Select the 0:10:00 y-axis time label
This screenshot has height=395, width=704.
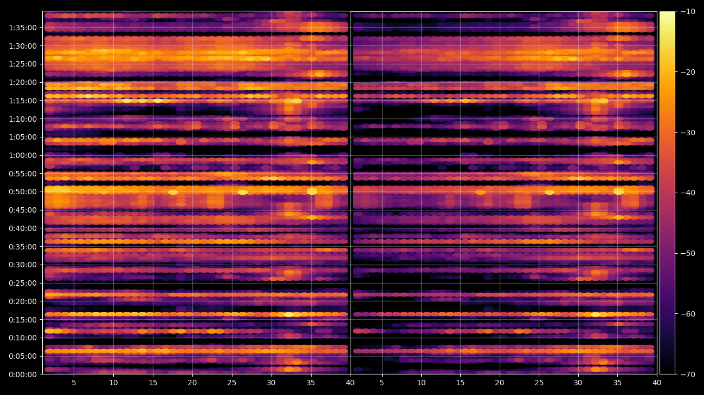[23, 338]
